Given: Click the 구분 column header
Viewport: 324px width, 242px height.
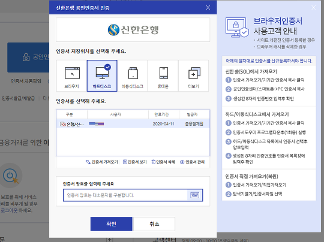Looking at the screenshot, I should pyautogui.click(x=70, y=114).
